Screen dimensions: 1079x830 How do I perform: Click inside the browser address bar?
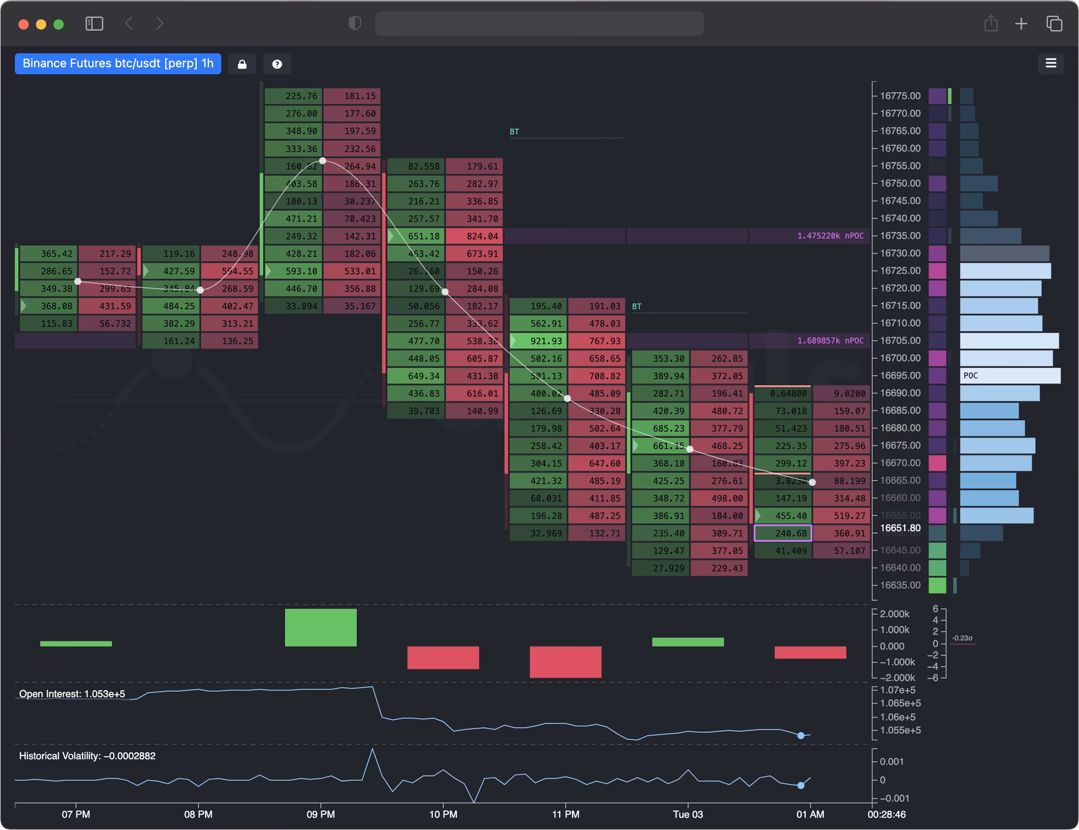(539, 24)
